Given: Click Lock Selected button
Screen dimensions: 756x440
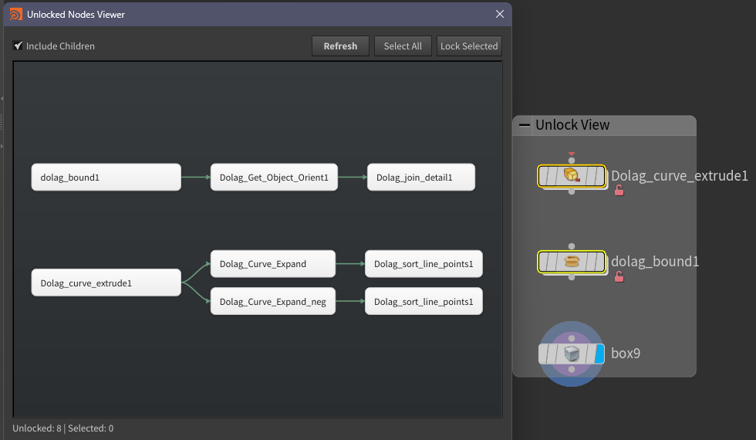Looking at the screenshot, I should [x=468, y=46].
